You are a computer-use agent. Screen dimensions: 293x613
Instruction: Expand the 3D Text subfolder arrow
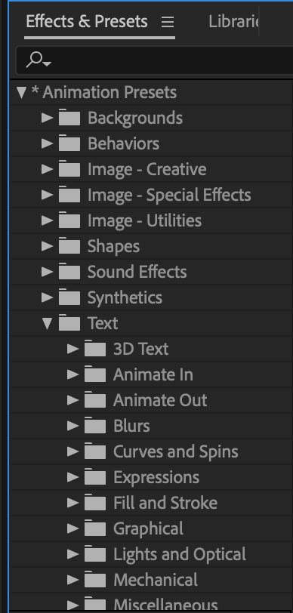coord(72,349)
